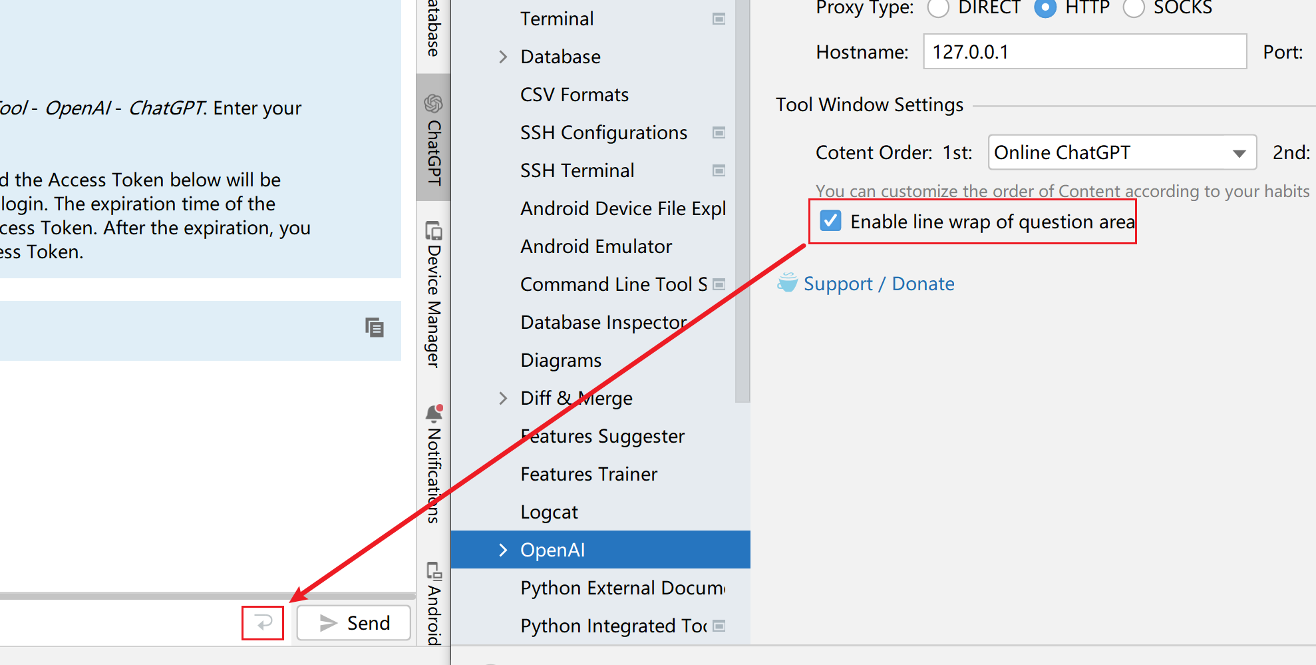Select the SOCKS proxy type radio button

click(x=1134, y=8)
